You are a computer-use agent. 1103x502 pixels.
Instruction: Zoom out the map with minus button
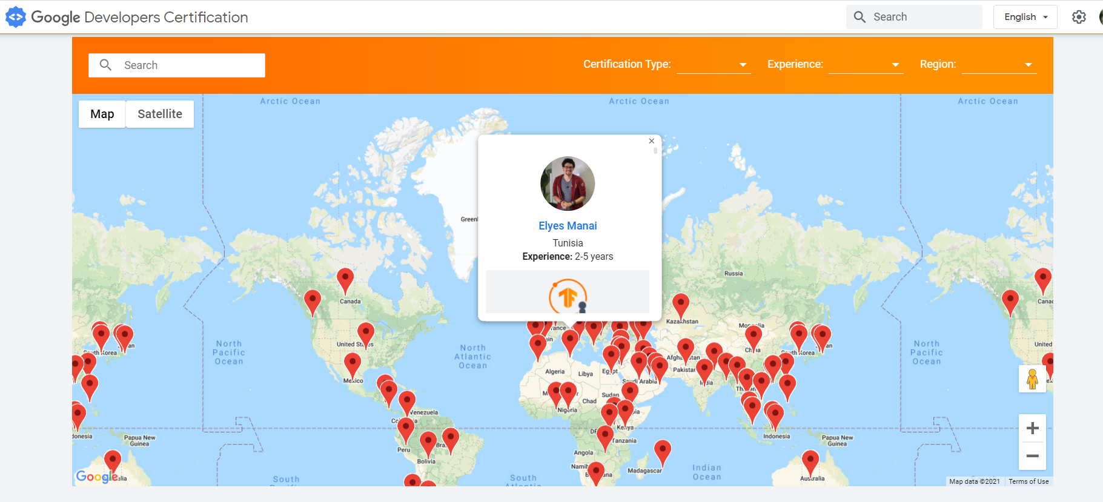click(x=1032, y=456)
